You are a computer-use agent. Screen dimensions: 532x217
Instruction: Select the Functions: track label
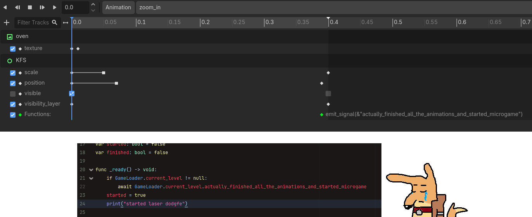37,115
